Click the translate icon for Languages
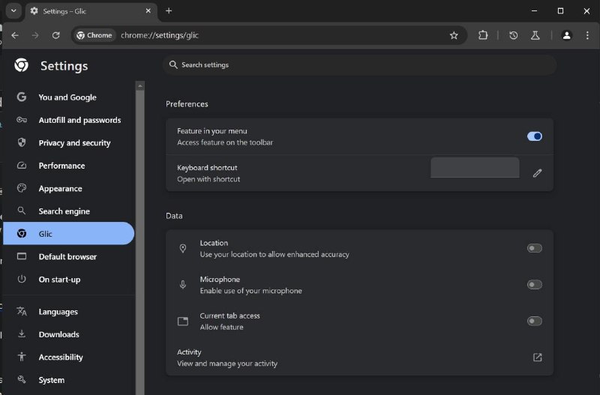The width and height of the screenshot is (600, 395). (x=22, y=311)
